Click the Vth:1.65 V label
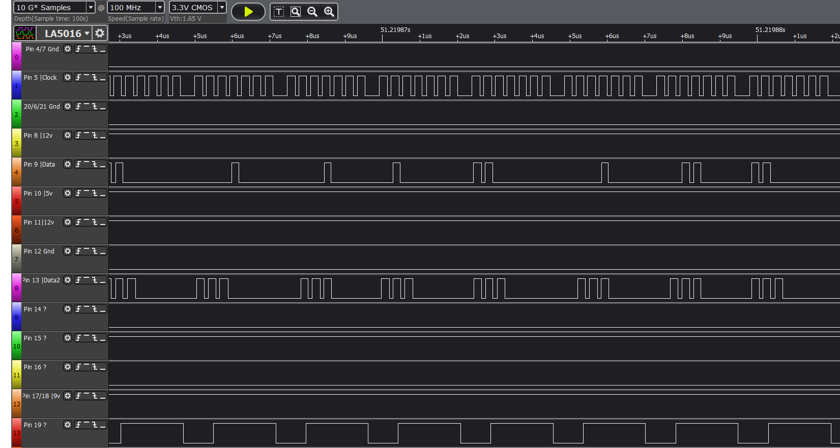 click(186, 19)
